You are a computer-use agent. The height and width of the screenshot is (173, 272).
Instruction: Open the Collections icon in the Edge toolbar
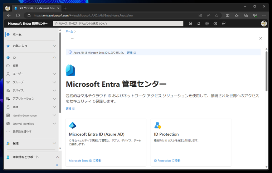click(x=246, y=15)
